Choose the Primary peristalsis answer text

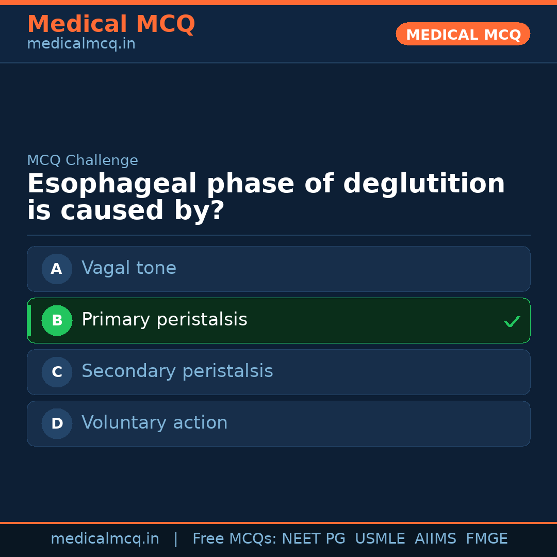[165, 320]
